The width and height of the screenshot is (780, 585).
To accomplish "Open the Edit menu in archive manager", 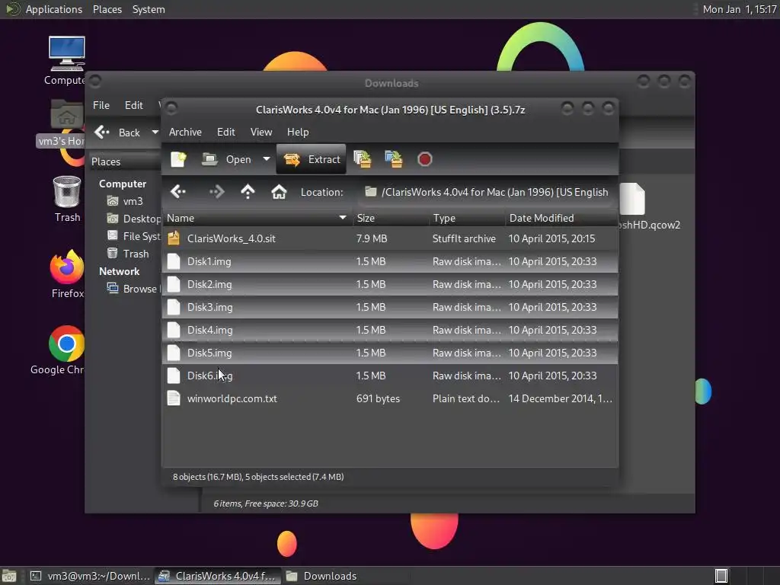I will tap(225, 132).
